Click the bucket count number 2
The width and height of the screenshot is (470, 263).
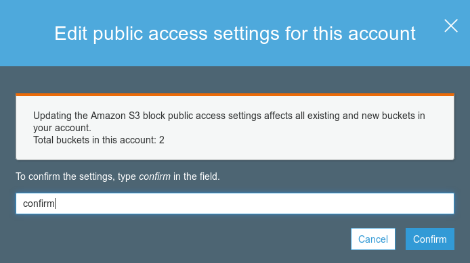(162, 140)
